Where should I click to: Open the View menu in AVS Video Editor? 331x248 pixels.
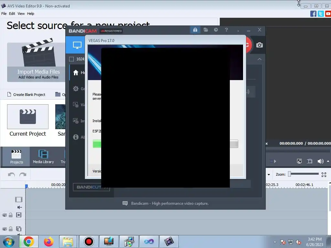pos(21,14)
